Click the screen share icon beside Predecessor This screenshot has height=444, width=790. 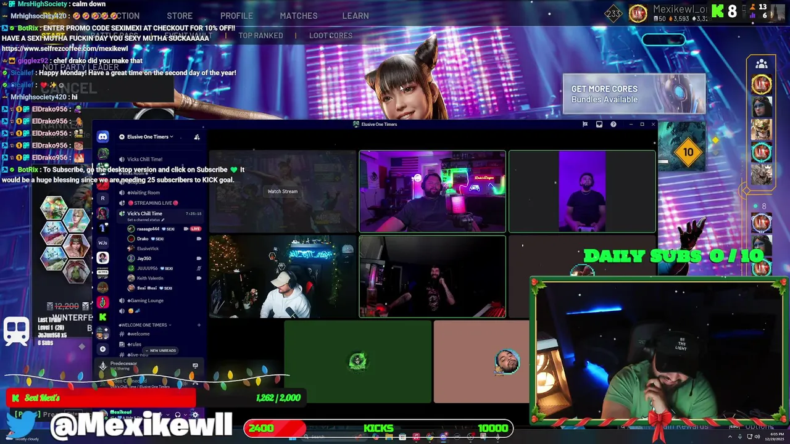coord(195,366)
